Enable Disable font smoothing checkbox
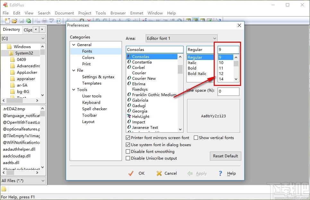The width and height of the screenshot is (310, 200). [128, 151]
